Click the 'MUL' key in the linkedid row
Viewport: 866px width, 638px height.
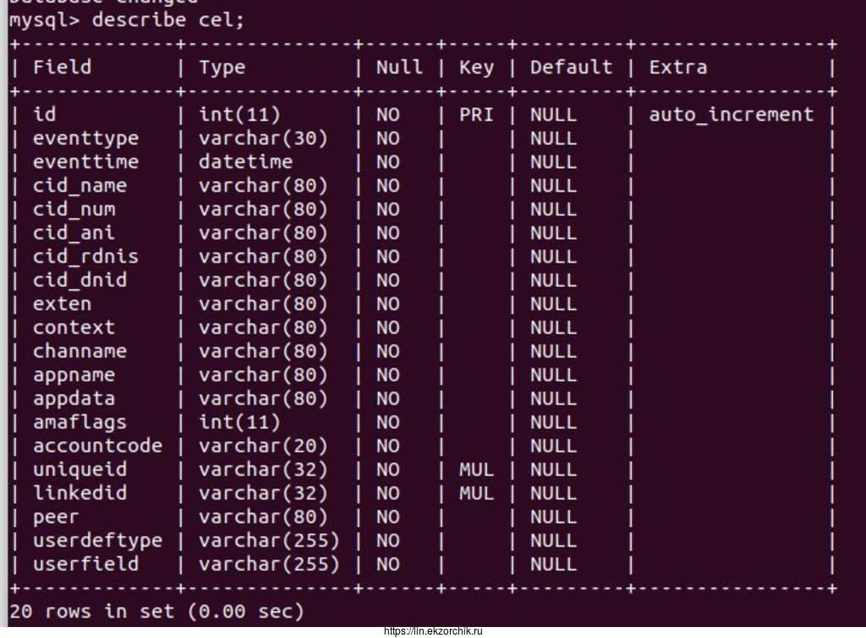476,493
